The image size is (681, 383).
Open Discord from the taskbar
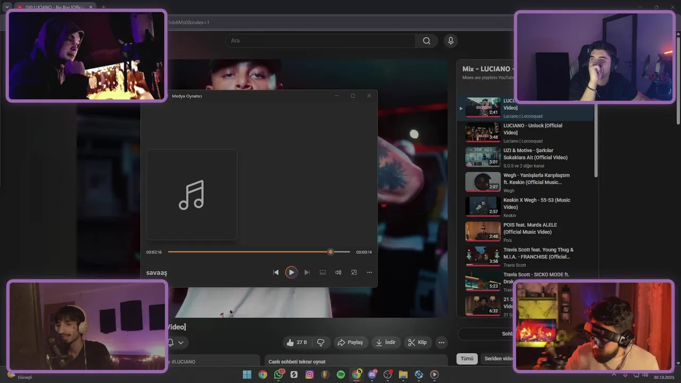pos(372,374)
